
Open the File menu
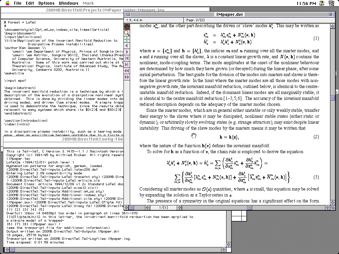pos(18,3)
